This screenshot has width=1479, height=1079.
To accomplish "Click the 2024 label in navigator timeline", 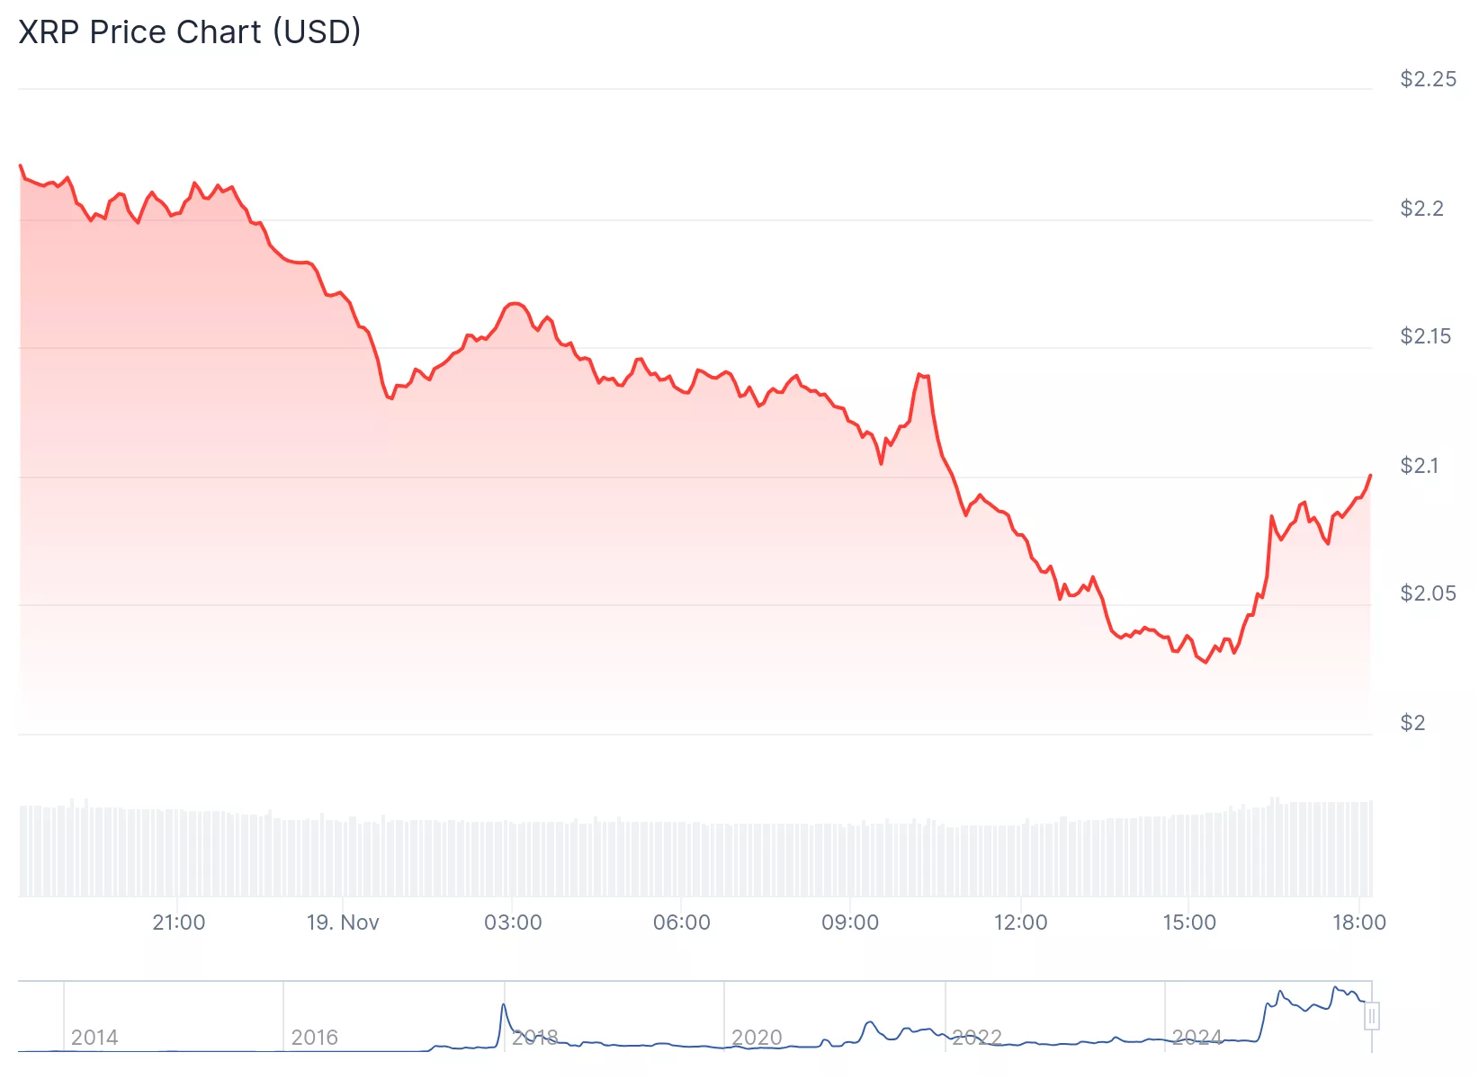I will [1197, 1038].
